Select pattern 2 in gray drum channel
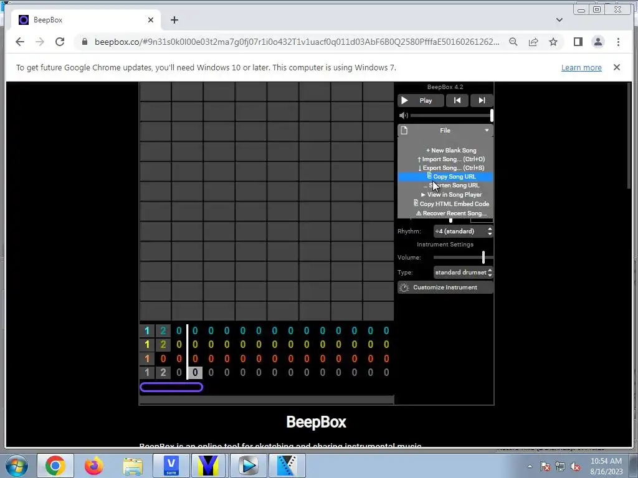 163,372
